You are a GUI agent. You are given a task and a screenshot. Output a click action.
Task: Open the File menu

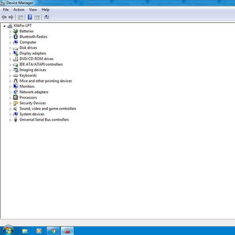point(6,10)
